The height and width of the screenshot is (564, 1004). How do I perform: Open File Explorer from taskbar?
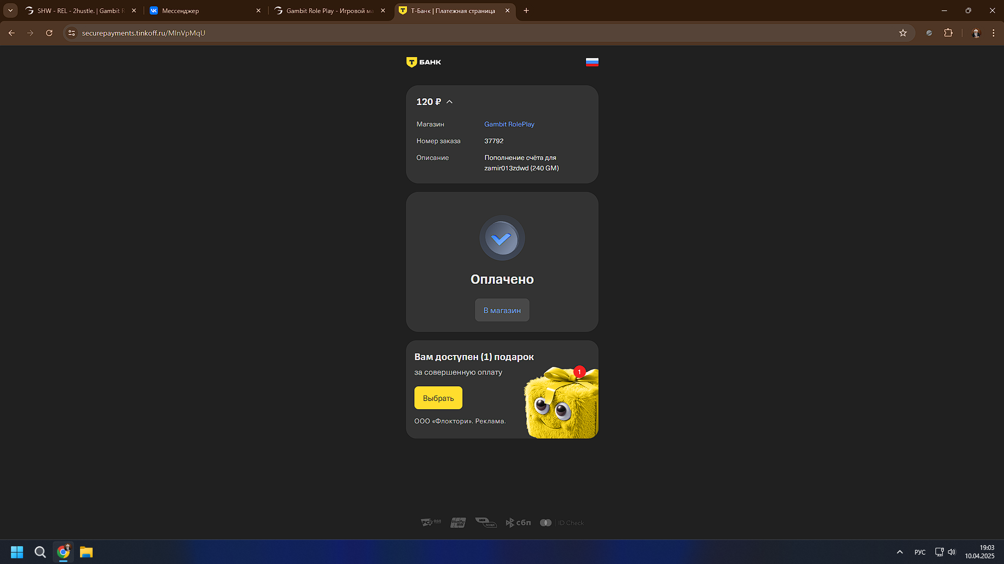coord(86,552)
